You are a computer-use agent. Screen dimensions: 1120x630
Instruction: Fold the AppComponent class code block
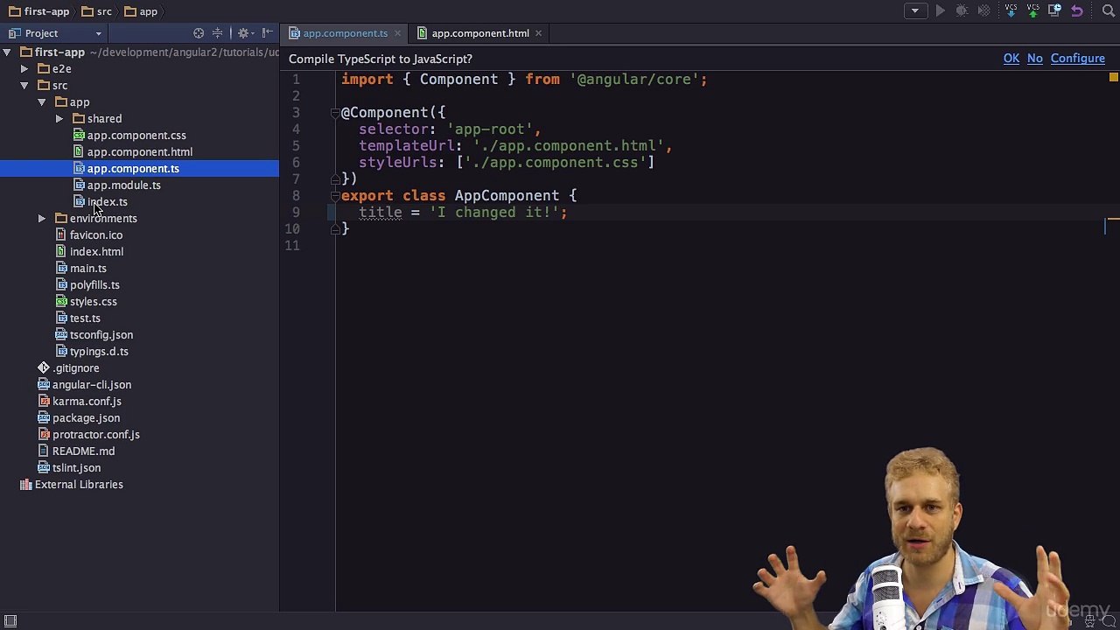click(x=334, y=196)
